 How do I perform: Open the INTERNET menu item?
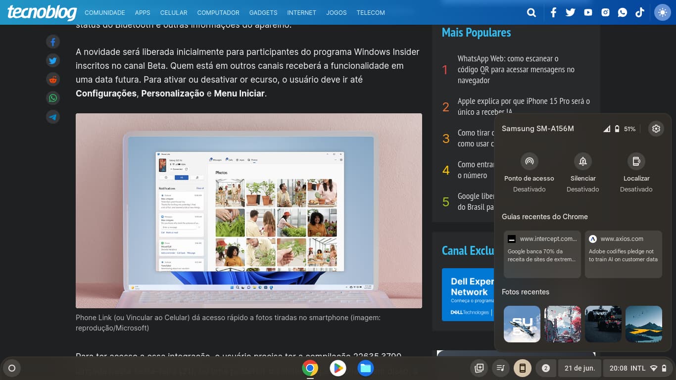(302, 12)
